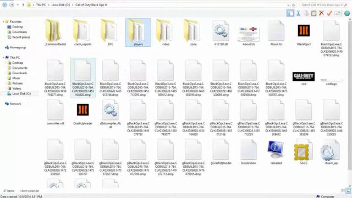Expand the chevron after This PC
The height and width of the screenshot is (198, 352).
tap(48, 5)
